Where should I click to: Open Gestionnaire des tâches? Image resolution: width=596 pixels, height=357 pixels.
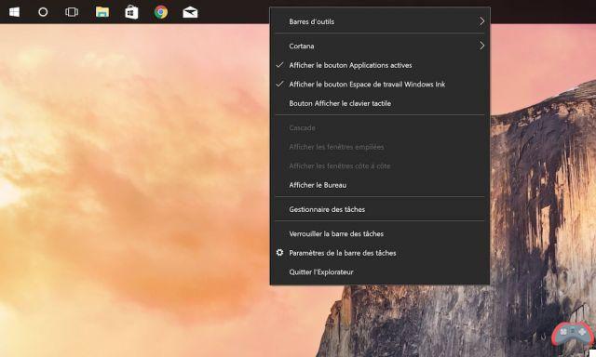coord(380,209)
